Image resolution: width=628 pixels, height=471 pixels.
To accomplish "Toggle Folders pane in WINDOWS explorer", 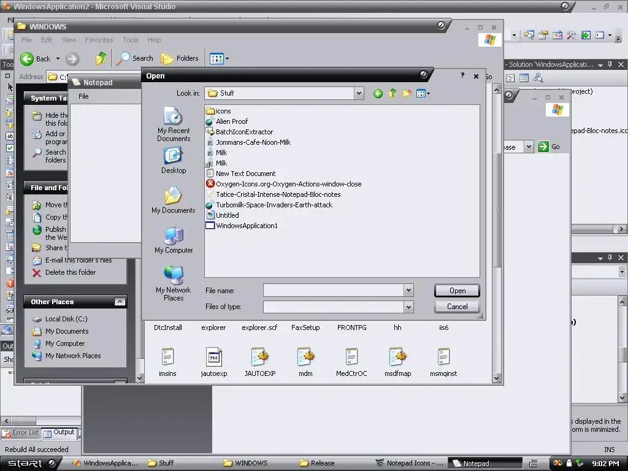I will coord(180,58).
